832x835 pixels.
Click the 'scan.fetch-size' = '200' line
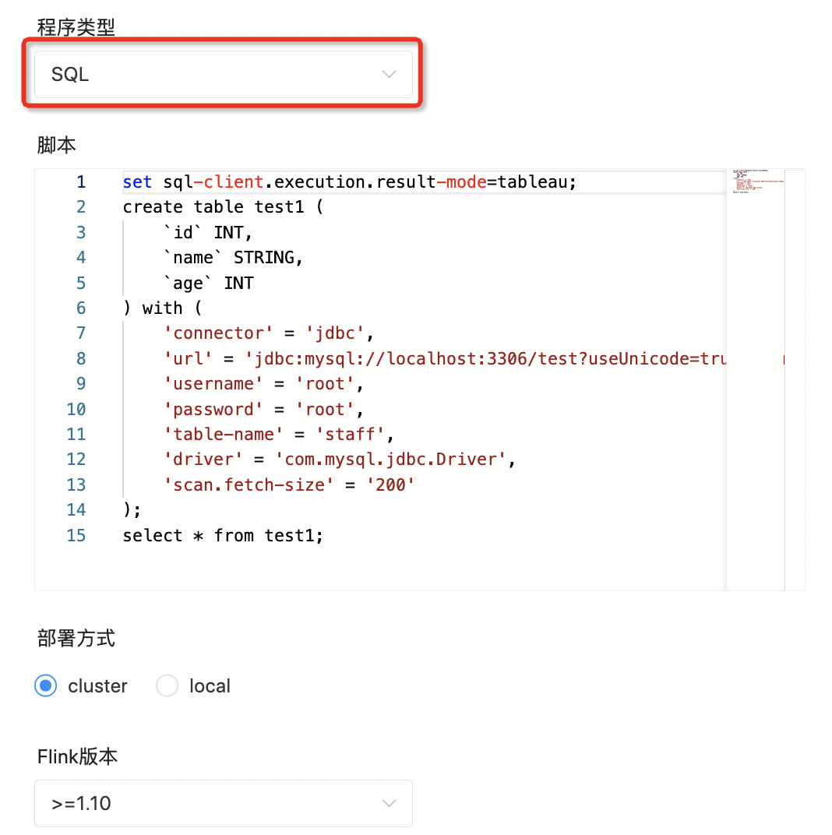288,484
